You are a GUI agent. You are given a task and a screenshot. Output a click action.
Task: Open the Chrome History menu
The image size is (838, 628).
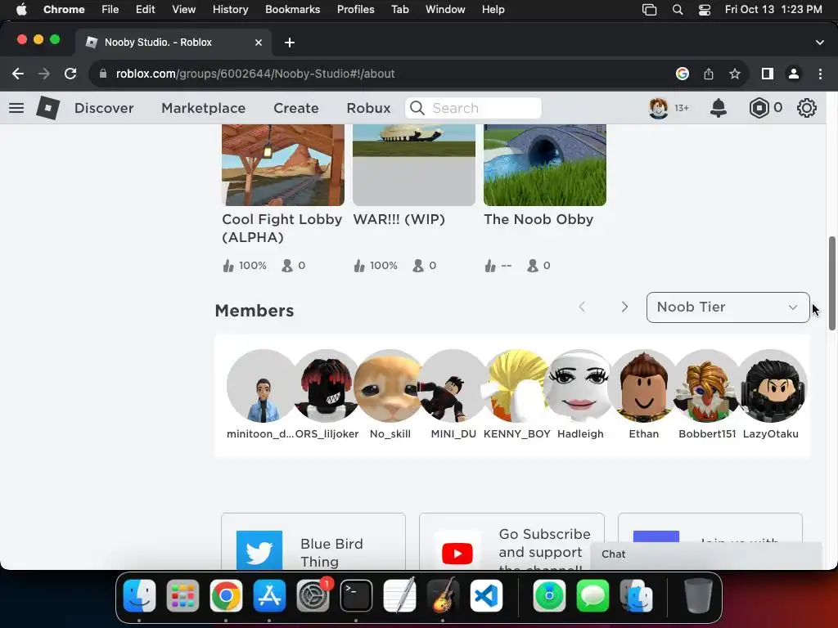point(230,10)
